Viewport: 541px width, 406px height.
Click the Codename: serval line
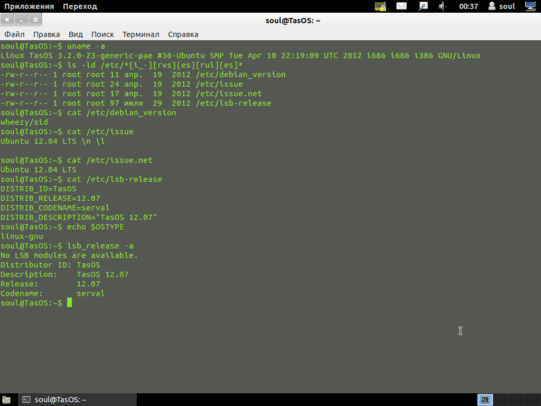pyautogui.click(x=52, y=293)
